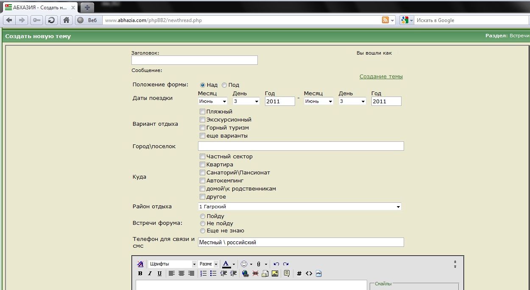Open the 'Размер' font size dropdown
530x290 pixels.
209,264
